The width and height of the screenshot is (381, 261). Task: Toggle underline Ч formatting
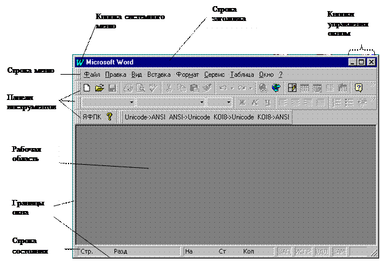[267, 102]
